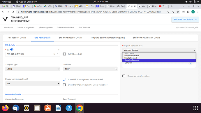Screen dimensions: 201x113
Task: Switch to API Request Details tab
Action: (17, 38)
